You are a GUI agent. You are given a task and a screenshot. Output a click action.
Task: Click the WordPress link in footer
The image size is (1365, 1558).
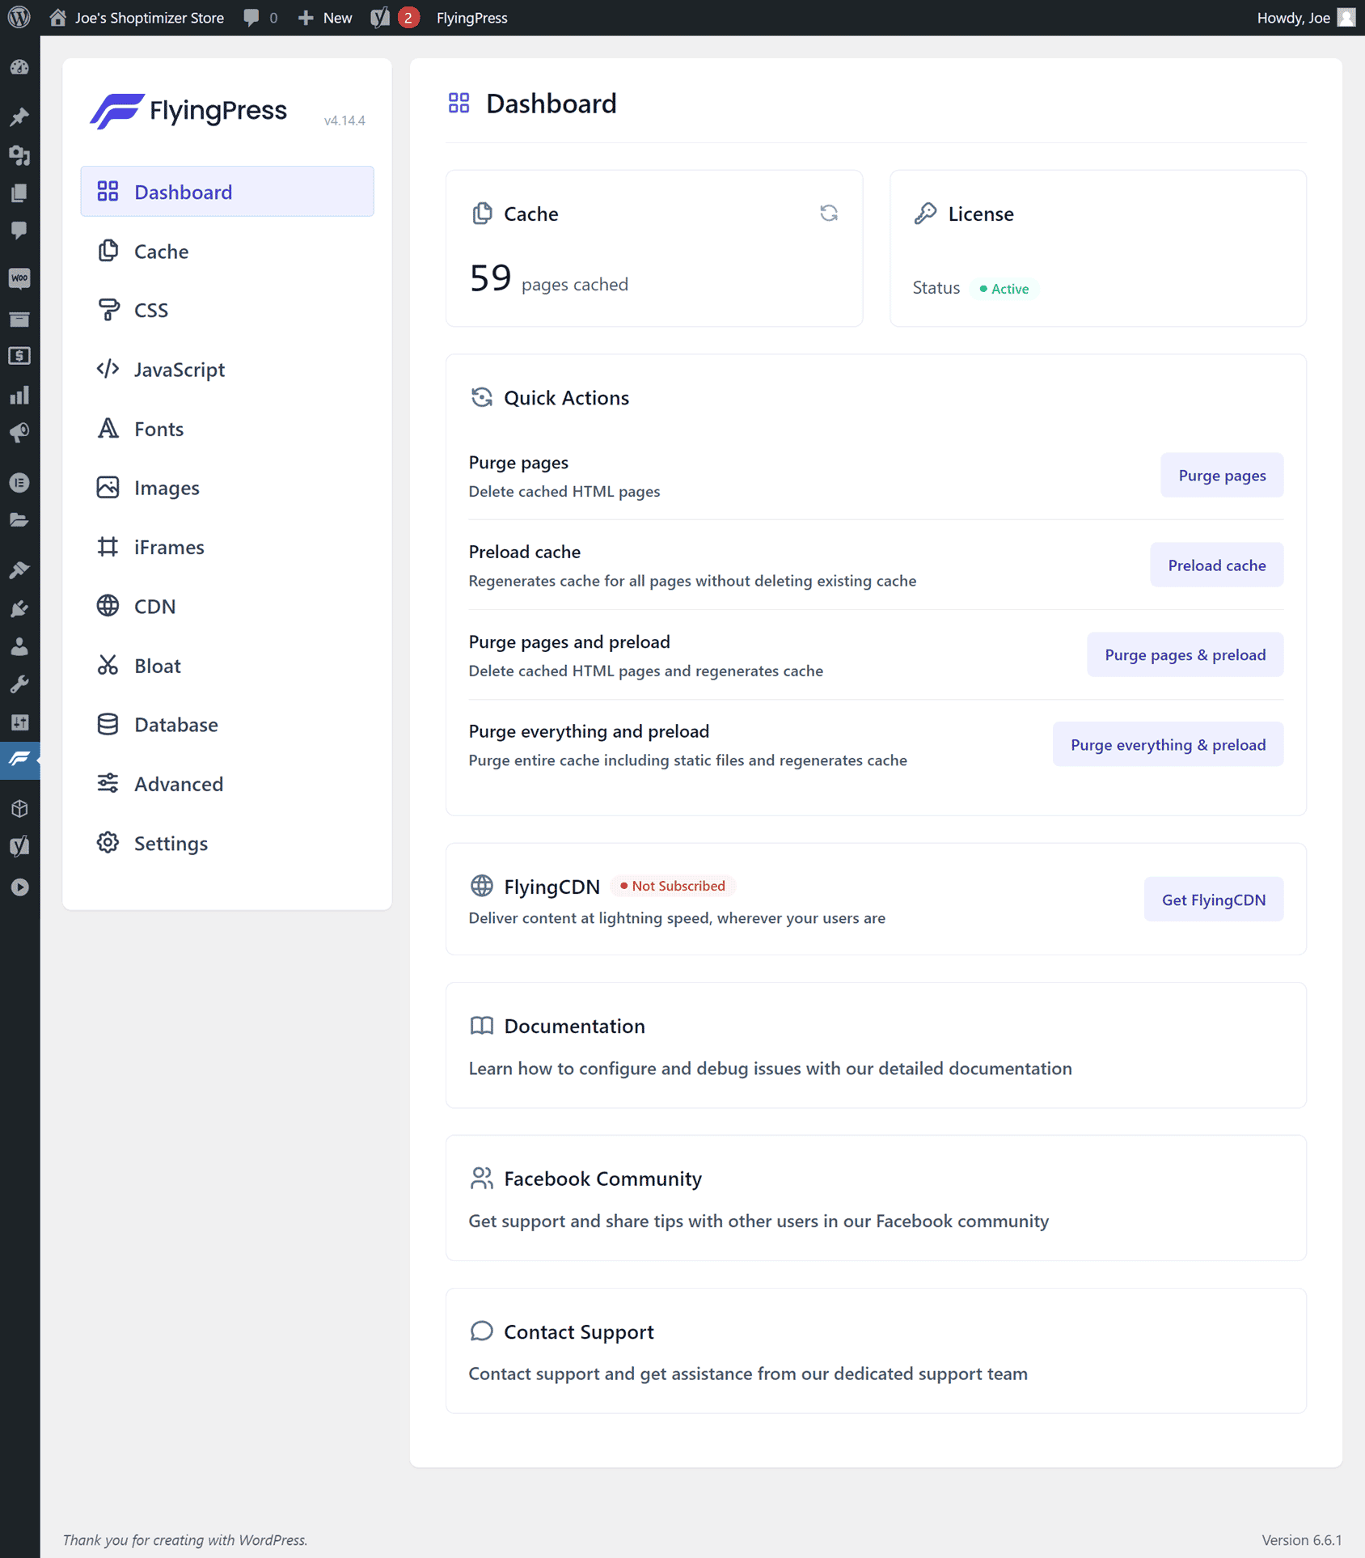[x=272, y=1540]
